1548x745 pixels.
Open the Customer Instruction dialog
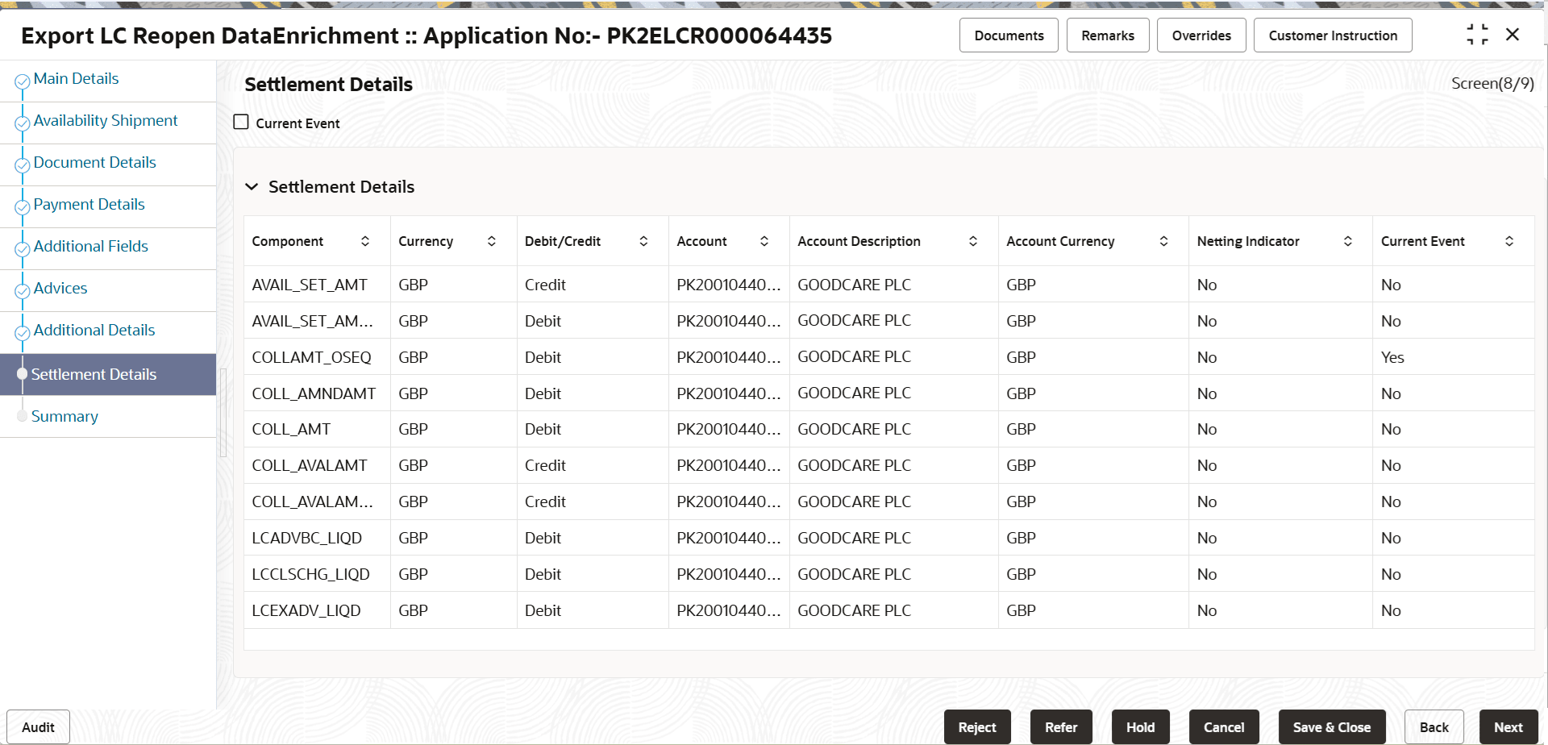pos(1332,35)
